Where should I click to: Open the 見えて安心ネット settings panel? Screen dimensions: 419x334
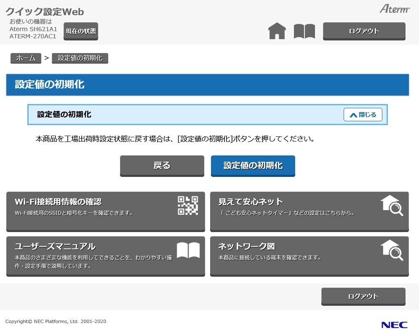(x=310, y=210)
